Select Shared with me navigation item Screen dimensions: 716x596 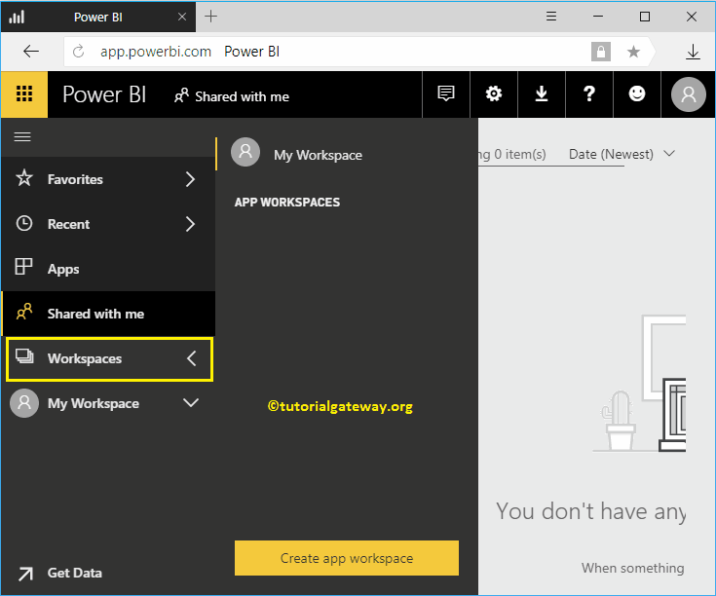click(x=95, y=314)
